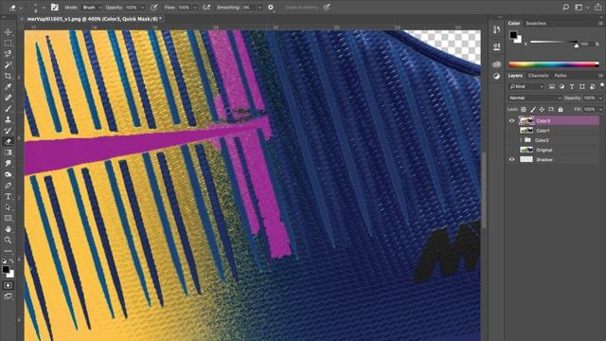Switch to the Channels tab
This screenshot has height=341, width=606.
(538, 76)
